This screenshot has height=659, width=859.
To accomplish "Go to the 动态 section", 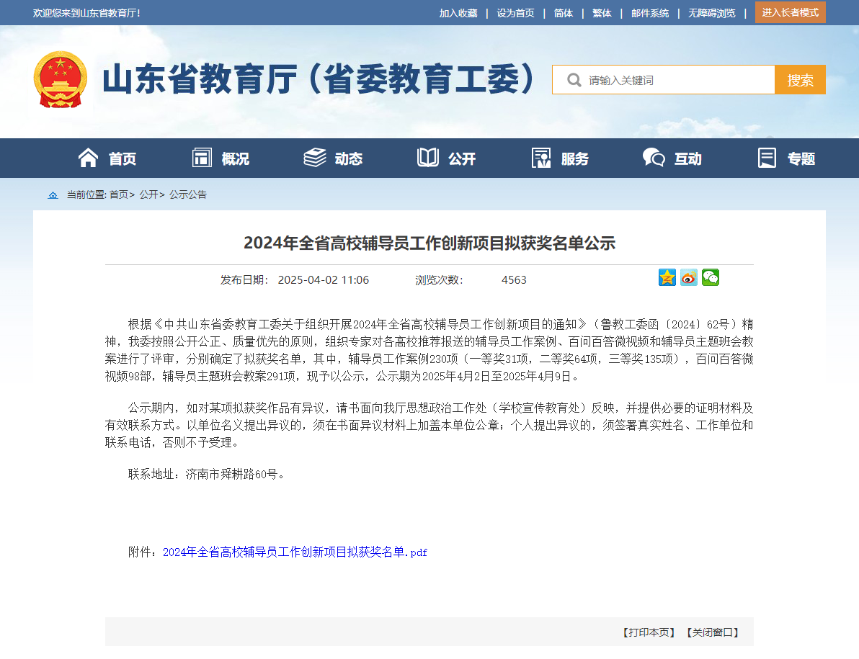I will point(333,158).
